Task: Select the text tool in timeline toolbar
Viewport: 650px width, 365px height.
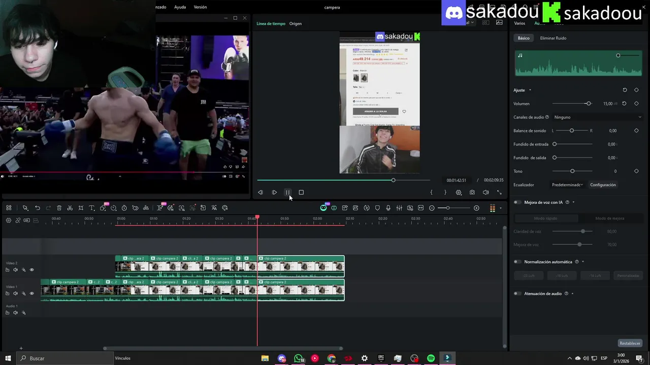Action: [x=92, y=208]
